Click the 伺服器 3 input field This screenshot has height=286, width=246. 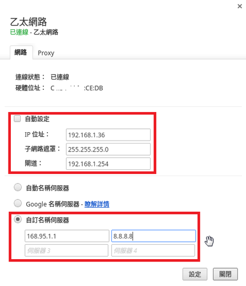67,251
